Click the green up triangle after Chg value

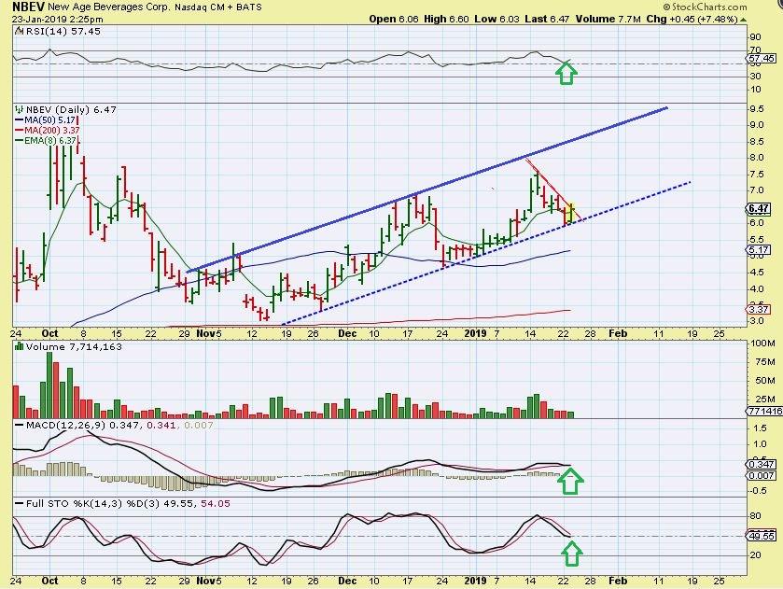coord(744,20)
